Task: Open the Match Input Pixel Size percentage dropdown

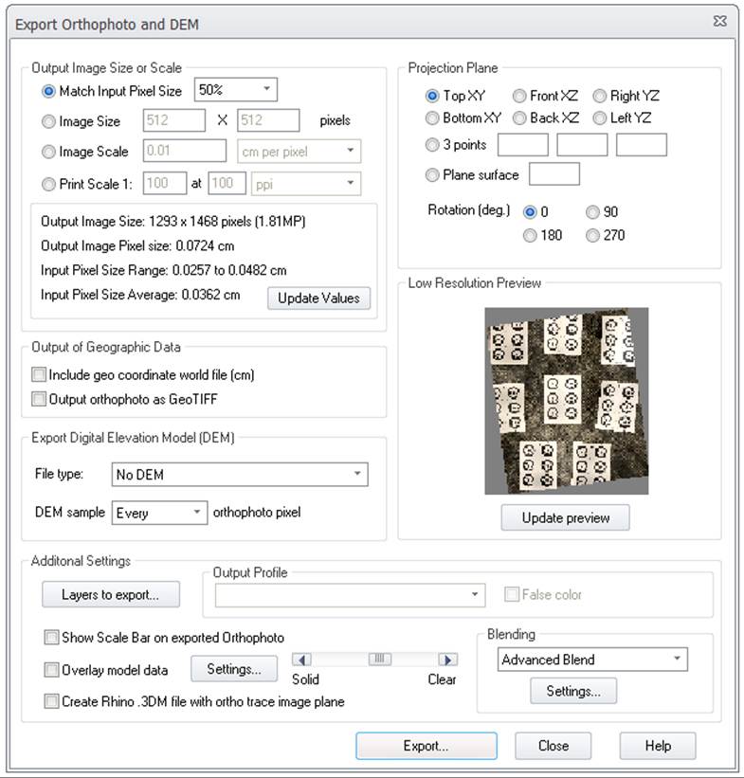Action: point(235,91)
